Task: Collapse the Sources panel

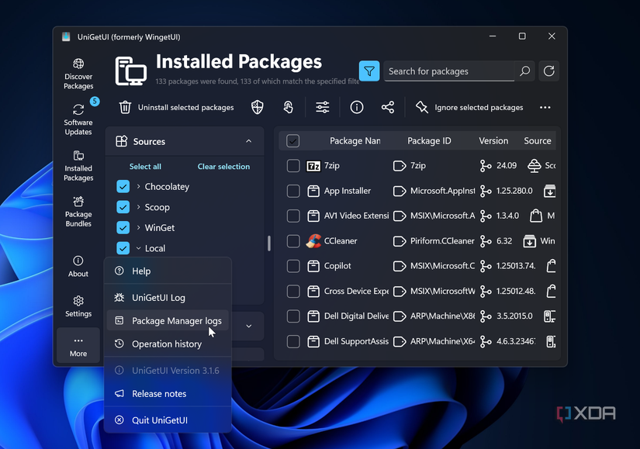Action: pos(248,141)
